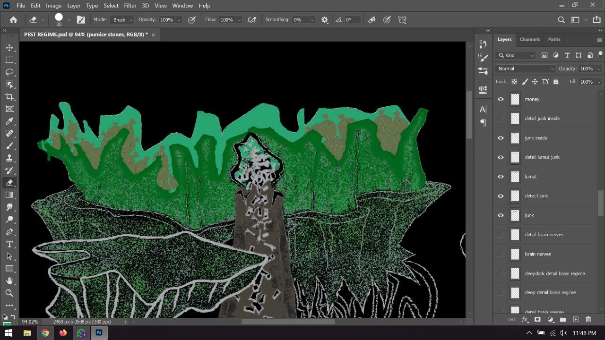Open the Filter menu
Screen dimensions: 605x340
point(130,6)
